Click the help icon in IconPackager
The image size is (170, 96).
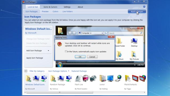point(144,7)
